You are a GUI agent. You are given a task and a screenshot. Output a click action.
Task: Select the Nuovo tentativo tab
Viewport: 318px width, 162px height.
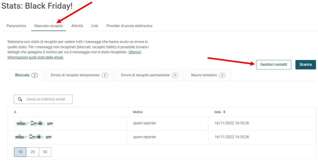[x=208, y=75]
